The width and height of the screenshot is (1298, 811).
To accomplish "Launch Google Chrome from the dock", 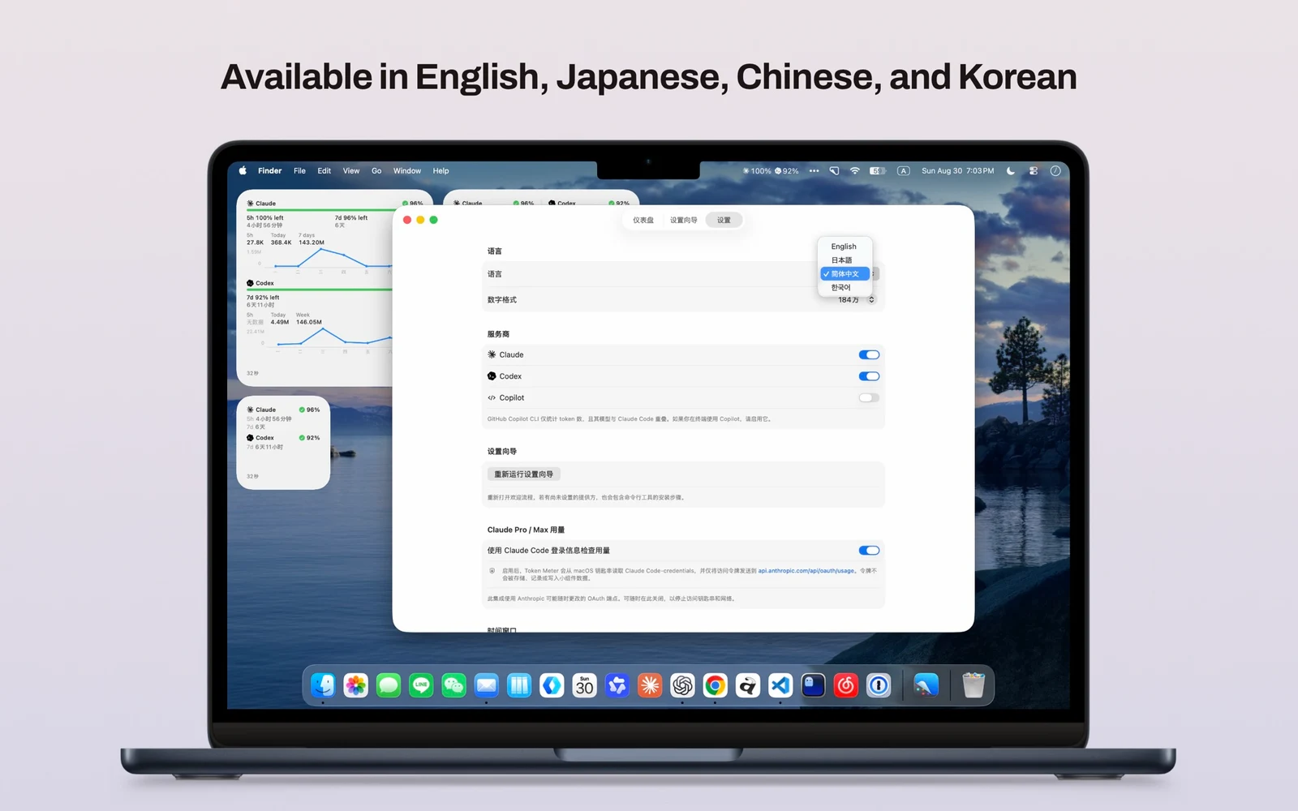I will [715, 685].
